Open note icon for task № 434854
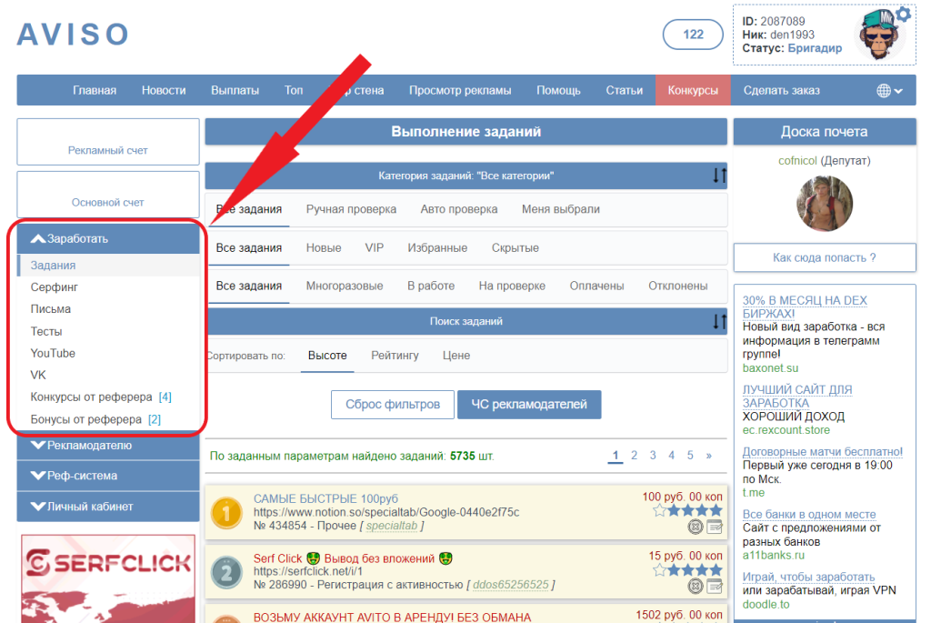 point(715,527)
